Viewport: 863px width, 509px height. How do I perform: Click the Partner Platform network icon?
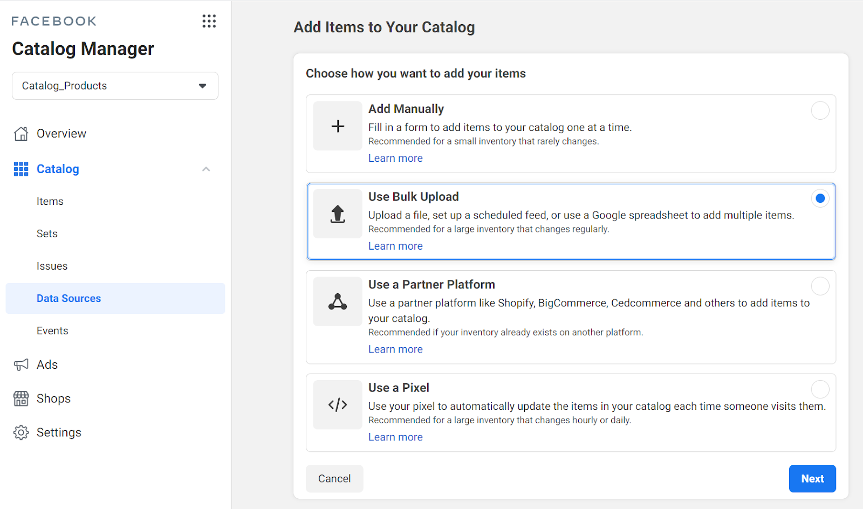coord(338,302)
